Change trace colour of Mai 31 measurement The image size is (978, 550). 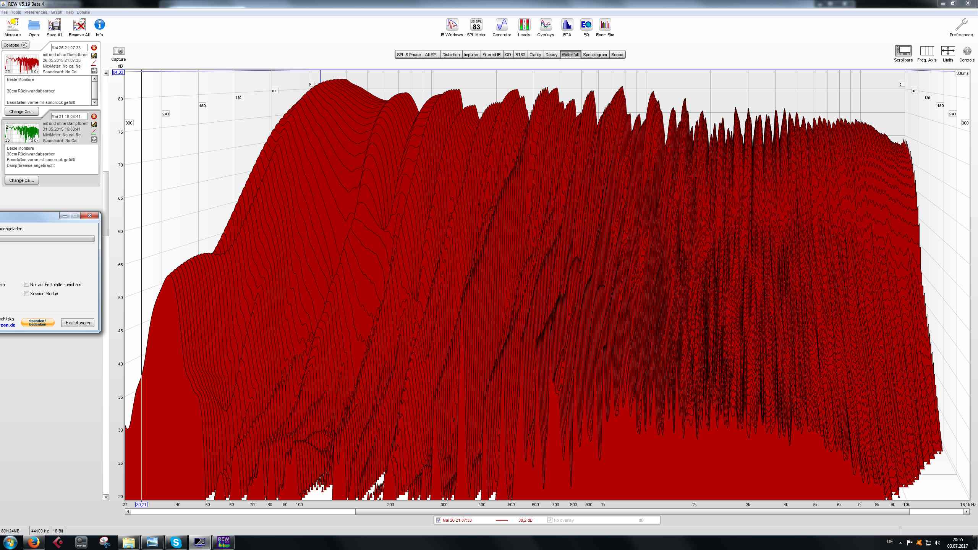[x=94, y=131]
